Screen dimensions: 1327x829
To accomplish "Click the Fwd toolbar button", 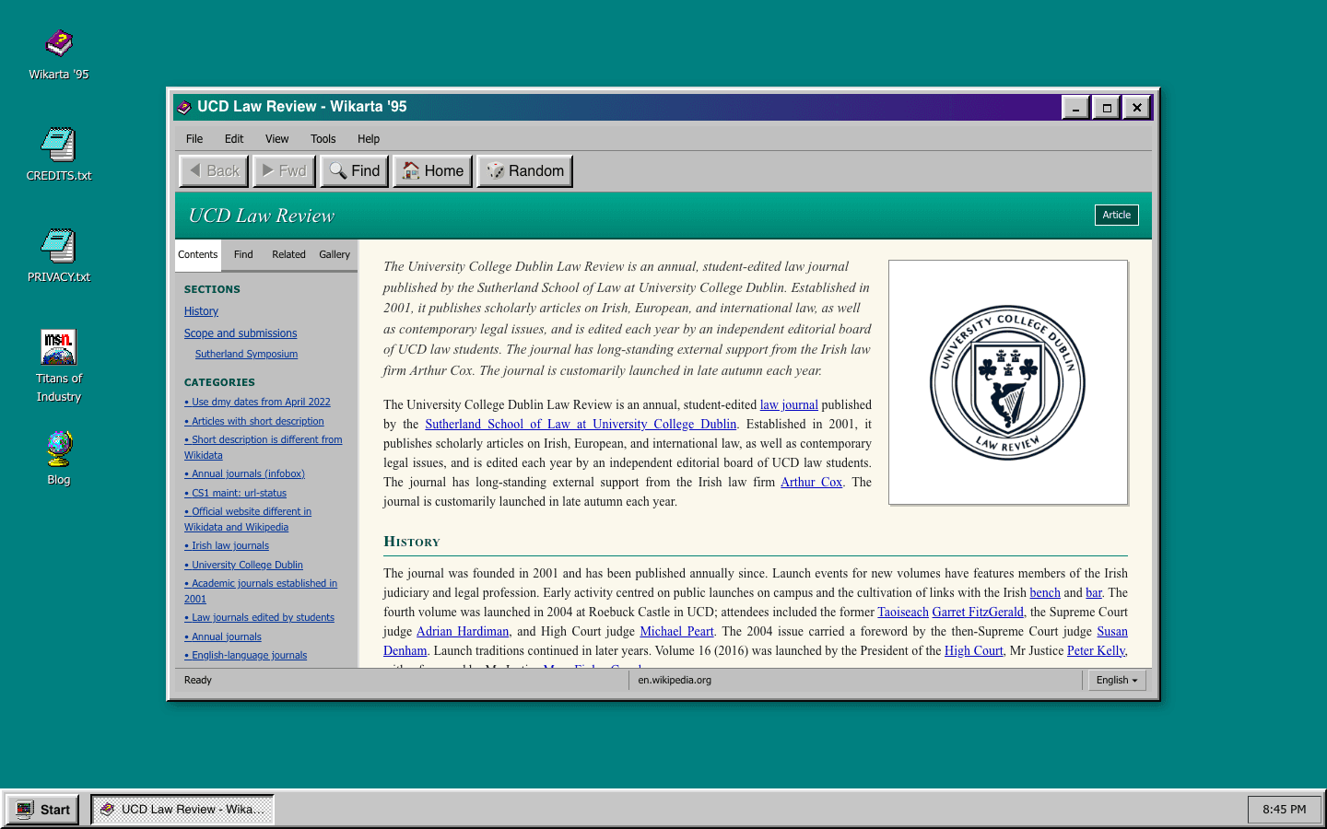I will 284,171.
